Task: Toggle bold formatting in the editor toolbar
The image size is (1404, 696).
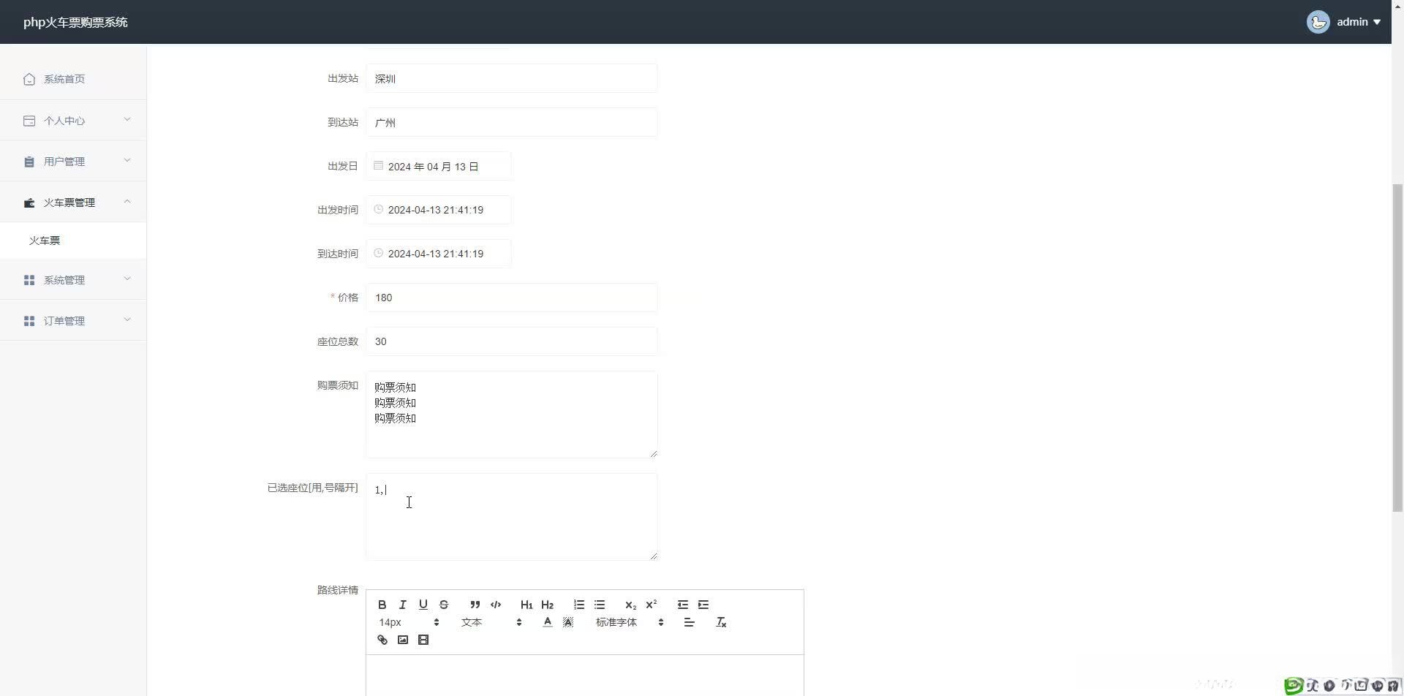Action: pos(382,605)
